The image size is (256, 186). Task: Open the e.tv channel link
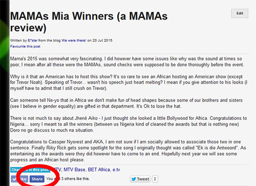pos(116,170)
